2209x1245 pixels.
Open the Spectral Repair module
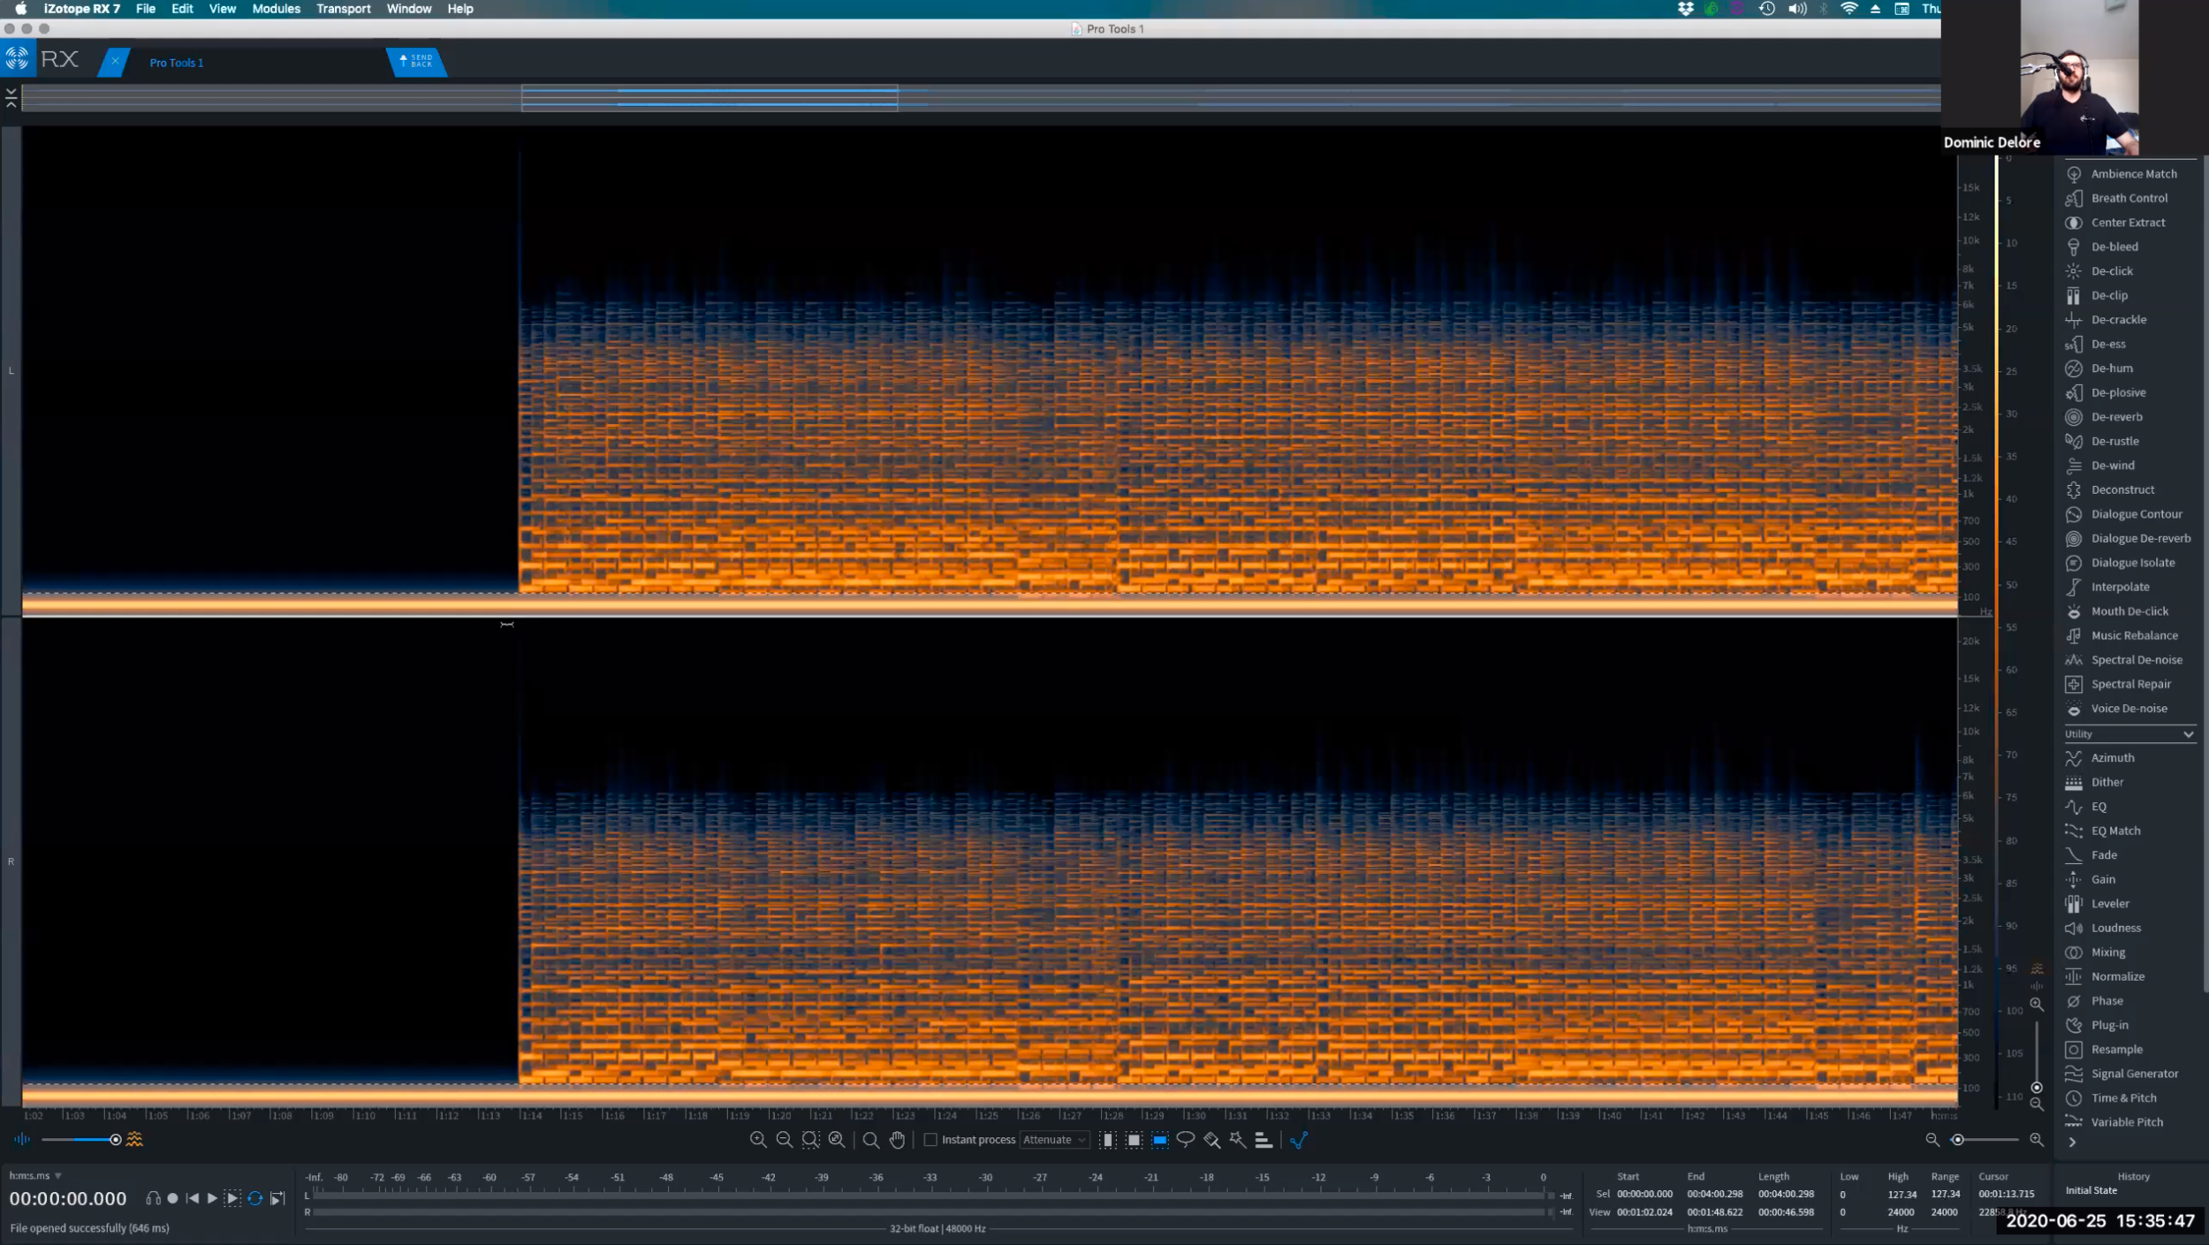point(2130,683)
